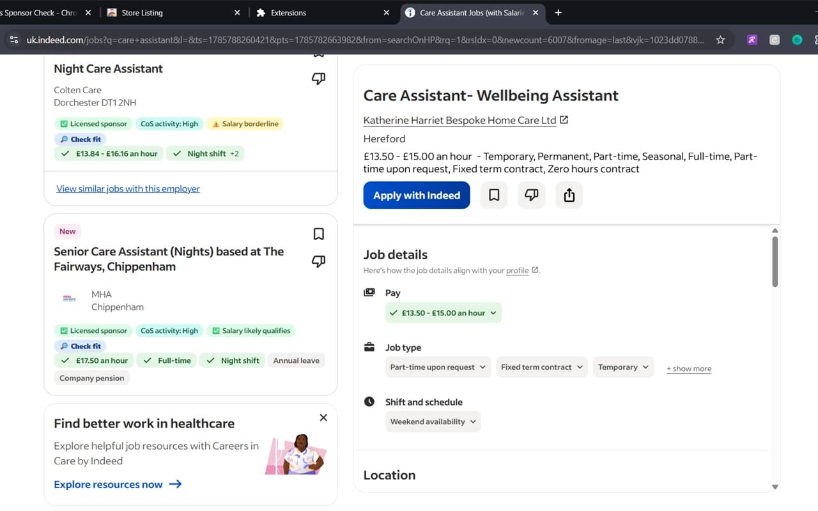This screenshot has height=511, width=818.
Task: Click the Salary likely qualifies badge
Action: 251,331
